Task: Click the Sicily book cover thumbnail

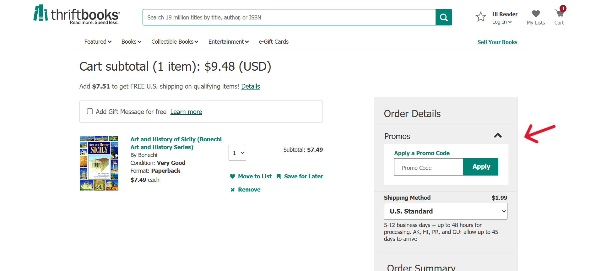Action: [99, 163]
